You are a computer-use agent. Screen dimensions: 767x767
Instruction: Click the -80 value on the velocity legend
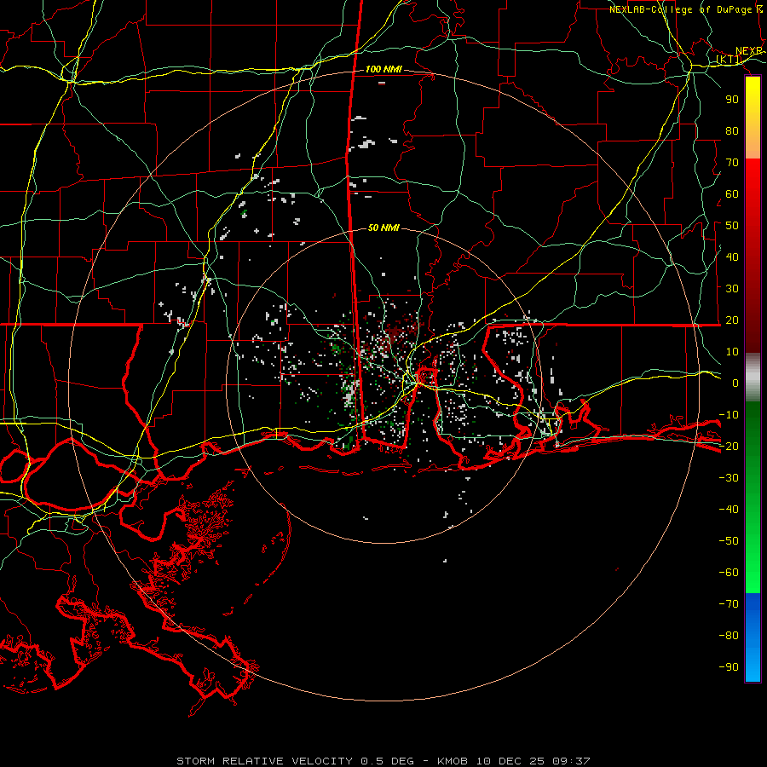729,636
